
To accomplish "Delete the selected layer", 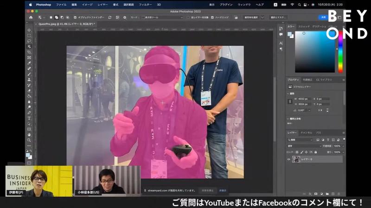I will click(x=339, y=194).
